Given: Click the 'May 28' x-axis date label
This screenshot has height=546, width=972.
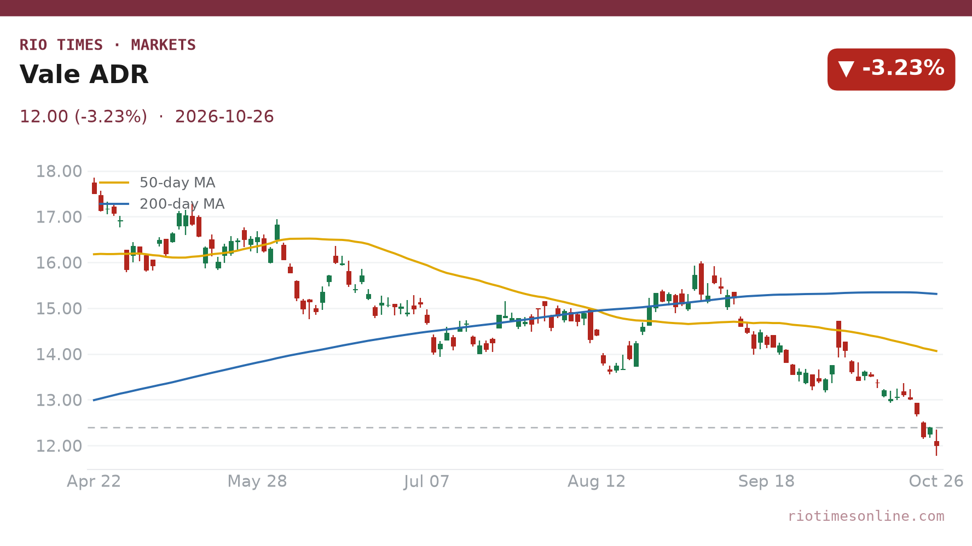Looking at the screenshot, I should click(x=257, y=482).
